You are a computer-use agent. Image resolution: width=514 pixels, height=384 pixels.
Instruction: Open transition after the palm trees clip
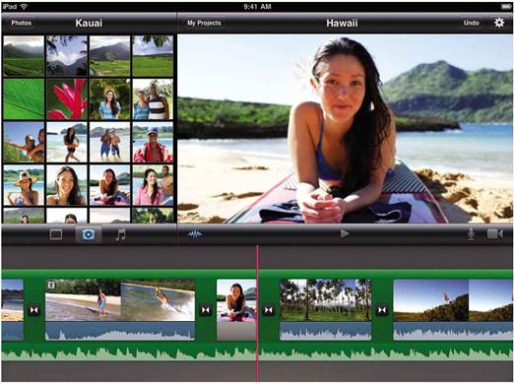[x=382, y=310]
